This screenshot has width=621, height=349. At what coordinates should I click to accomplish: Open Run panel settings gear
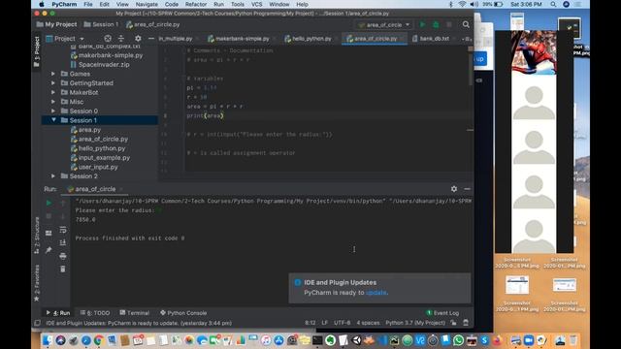454,189
